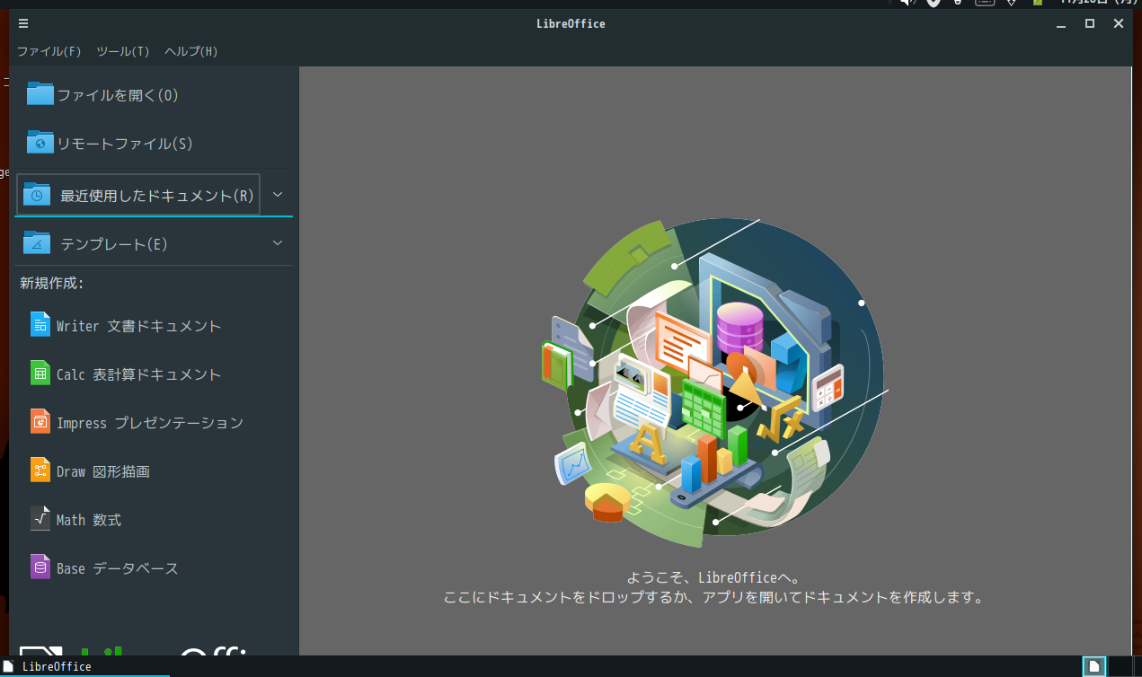The height and width of the screenshot is (677, 1142).
Task: Close the LibreOffice window
Action: (x=1119, y=23)
